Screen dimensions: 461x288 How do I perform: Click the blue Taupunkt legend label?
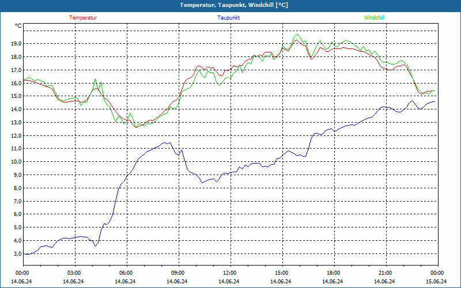point(229,18)
